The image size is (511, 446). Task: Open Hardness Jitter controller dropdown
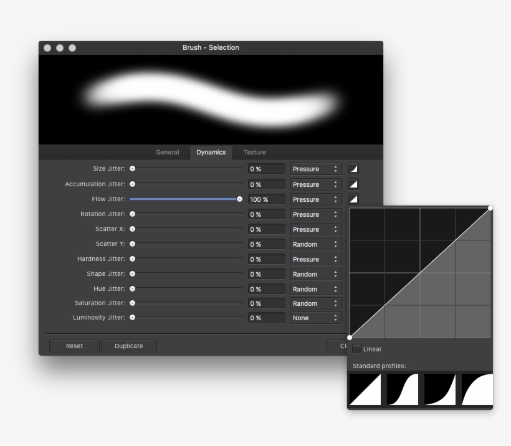(x=315, y=259)
